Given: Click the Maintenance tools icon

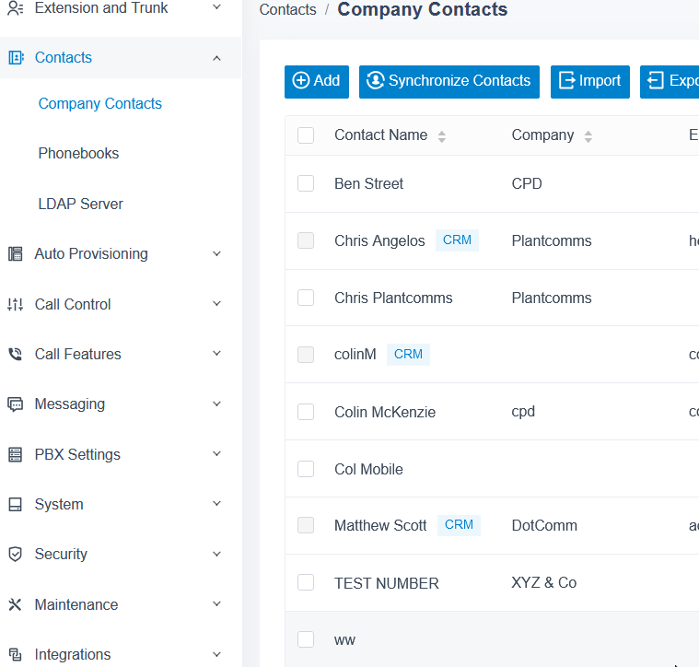Looking at the screenshot, I should coord(15,604).
